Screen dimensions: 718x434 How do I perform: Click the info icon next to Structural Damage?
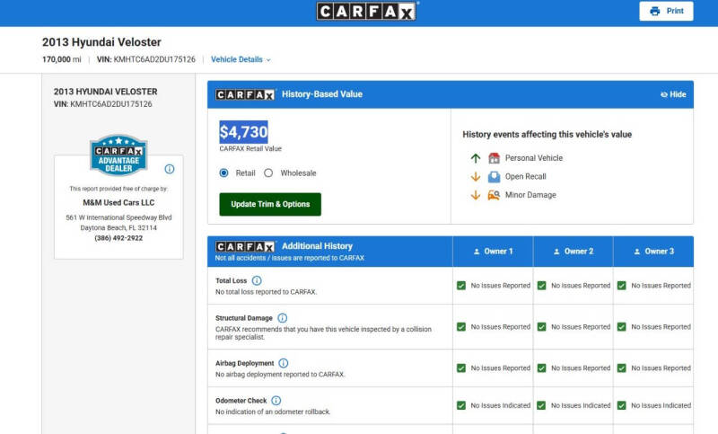coord(283,317)
